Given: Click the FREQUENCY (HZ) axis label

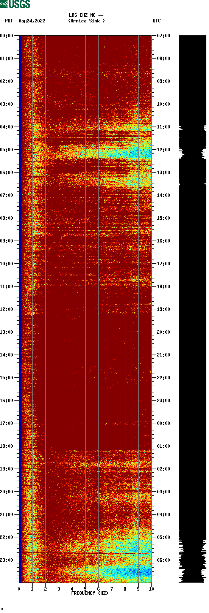Looking at the screenshot, I should pyautogui.click(x=90, y=593).
